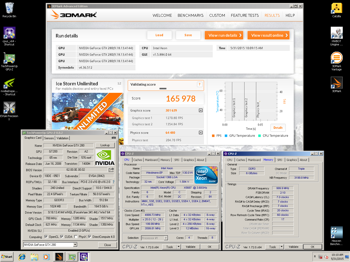Screen dimensions: 350x262
Task: Open Heaven Benchmark desktop icon
Action: point(336,236)
